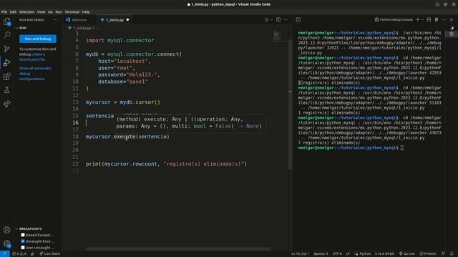Viewport: 458px width, 257px height.
Task: Click Ln 16, Col 1 in status bar
Action: [300, 254]
